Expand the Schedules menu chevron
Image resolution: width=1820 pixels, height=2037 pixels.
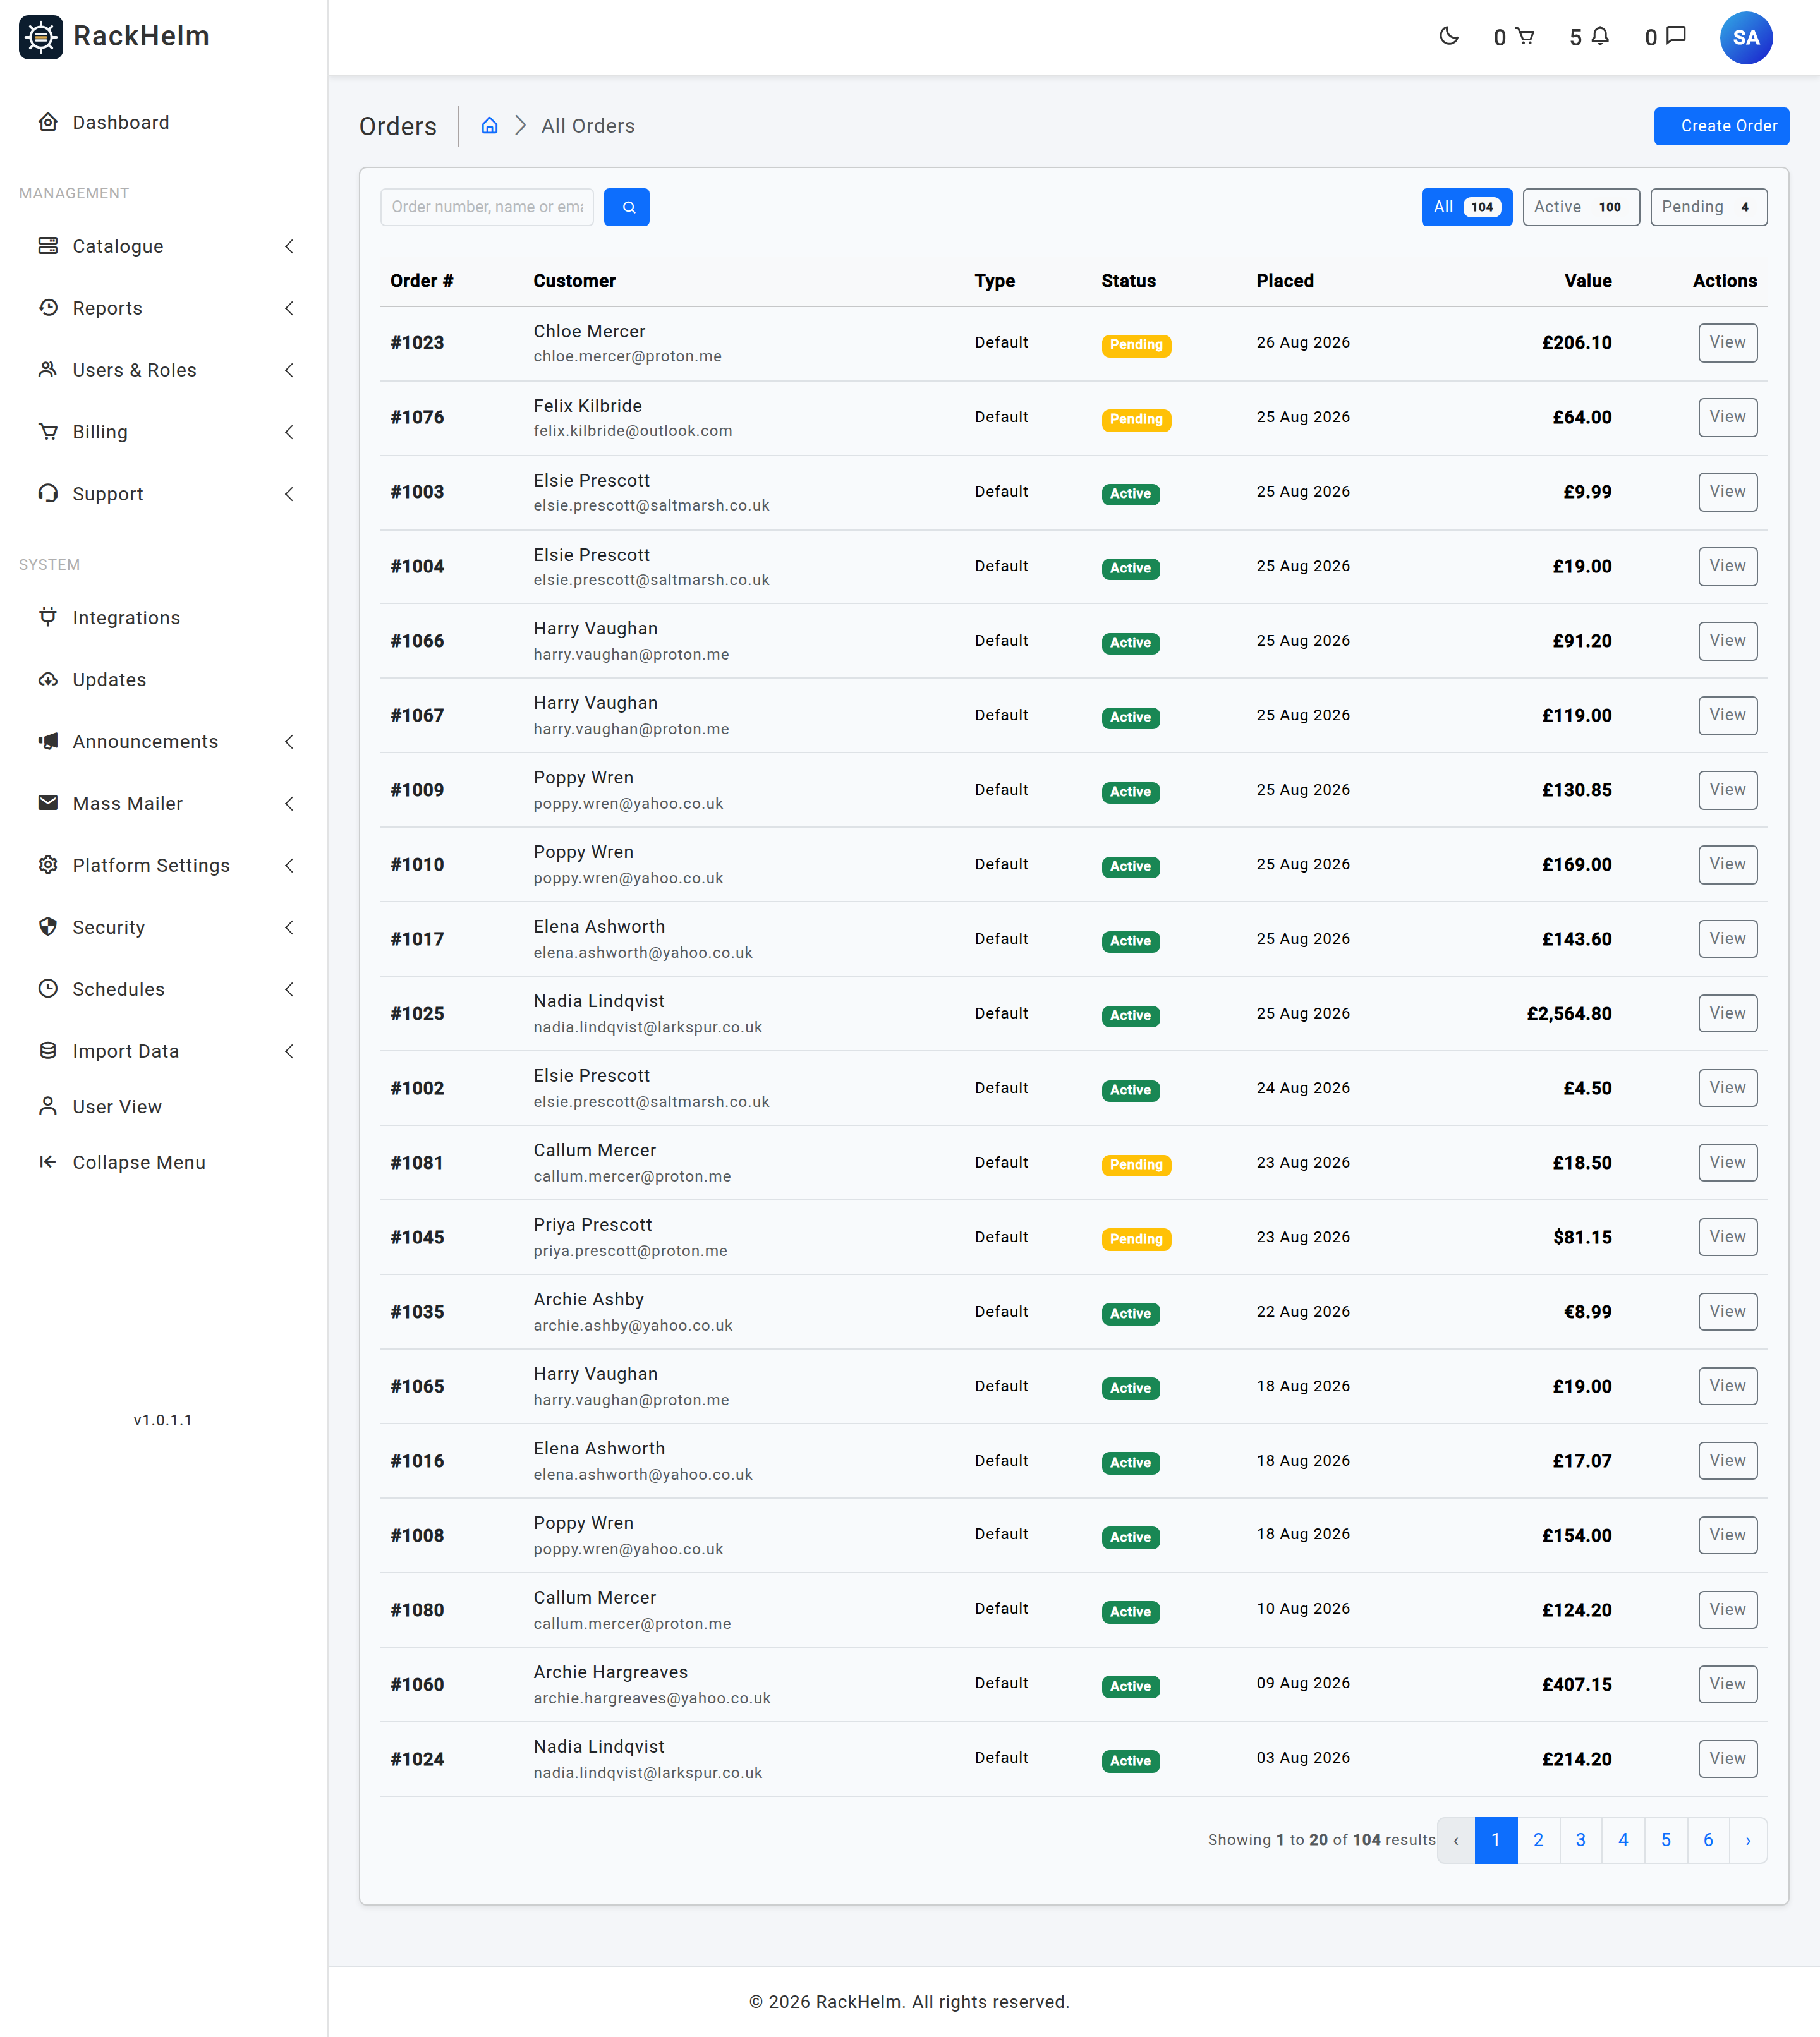pyautogui.click(x=289, y=989)
